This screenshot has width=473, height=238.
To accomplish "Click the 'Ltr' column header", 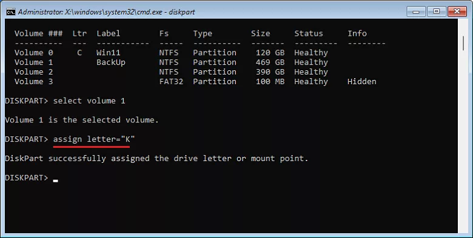I will coord(79,33).
